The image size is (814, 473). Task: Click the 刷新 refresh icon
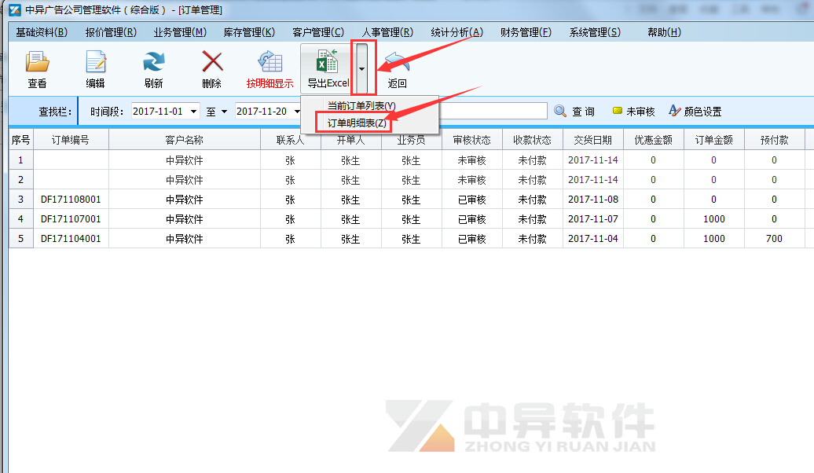(154, 62)
